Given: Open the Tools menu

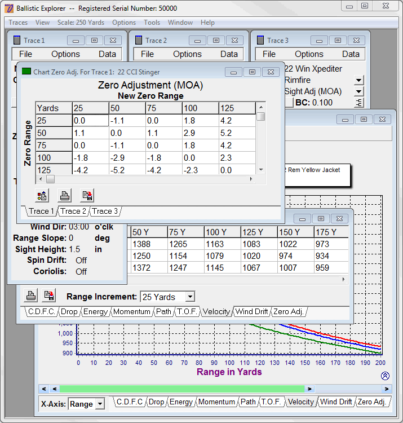Looking at the screenshot, I should [x=152, y=23].
